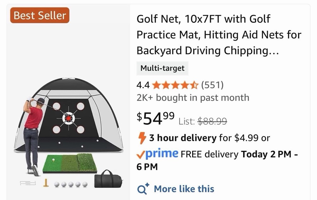
Task: Select the Best Seller badge
Action: tap(39, 15)
